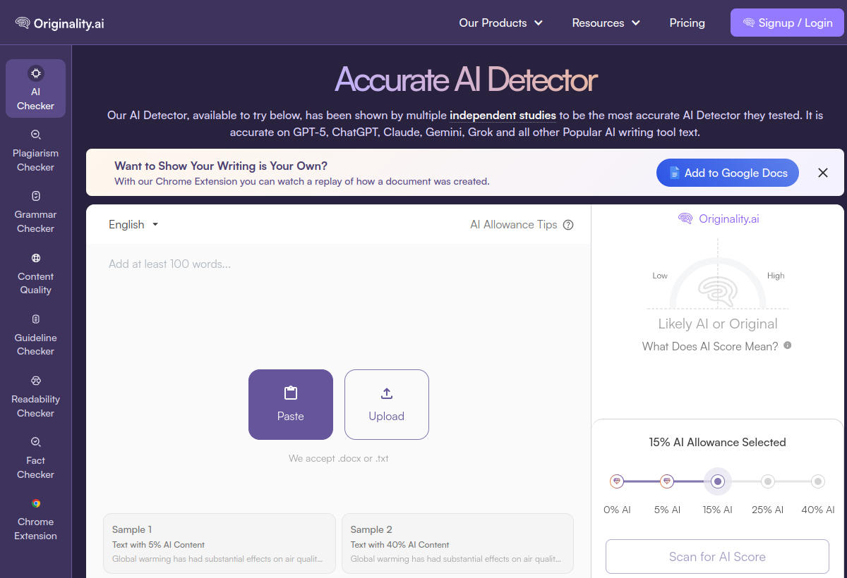This screenshot has width=847, height=578.
Task: Select the 40% AI allowance option
Action: [x=818, y=481]
